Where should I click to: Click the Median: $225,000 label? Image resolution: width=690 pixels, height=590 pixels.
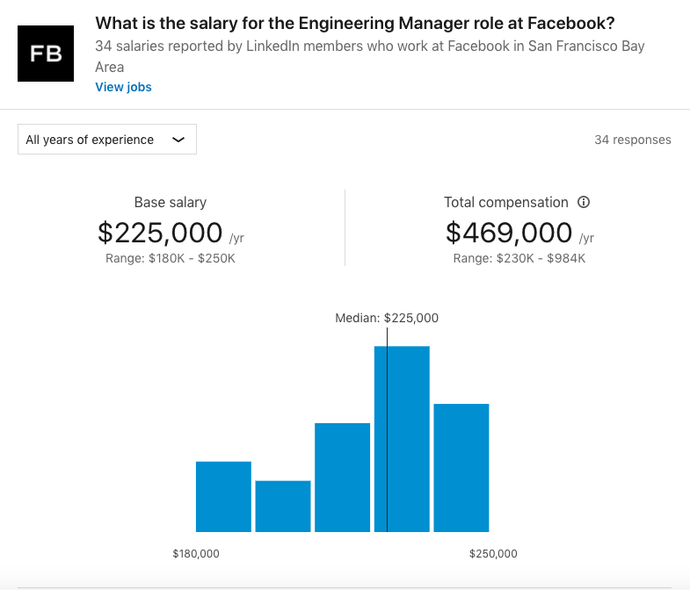tap(387, 318)
